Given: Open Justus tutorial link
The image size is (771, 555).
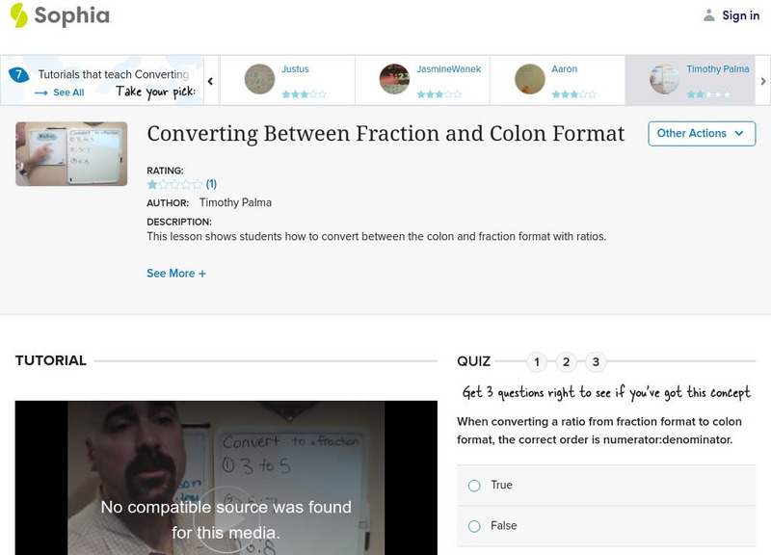Looking at the screenshot, I should (x=295, y=69).
